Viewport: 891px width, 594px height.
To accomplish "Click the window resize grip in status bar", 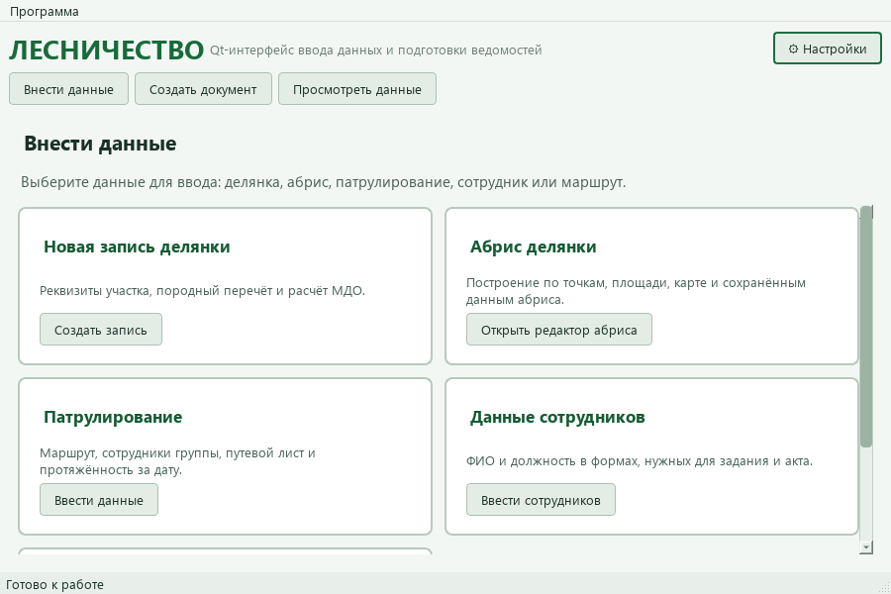I will [884, 587].
